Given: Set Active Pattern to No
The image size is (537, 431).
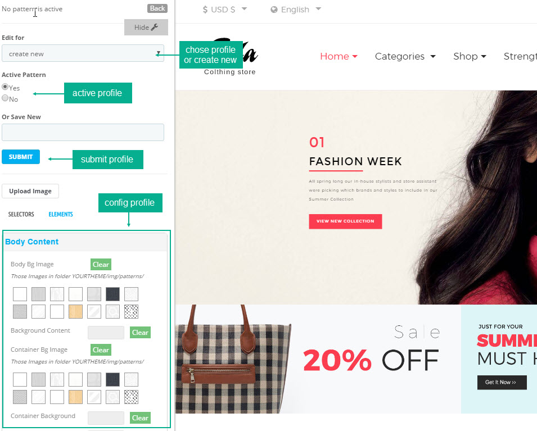Looking at the screenshot, I should pos(5,98).
